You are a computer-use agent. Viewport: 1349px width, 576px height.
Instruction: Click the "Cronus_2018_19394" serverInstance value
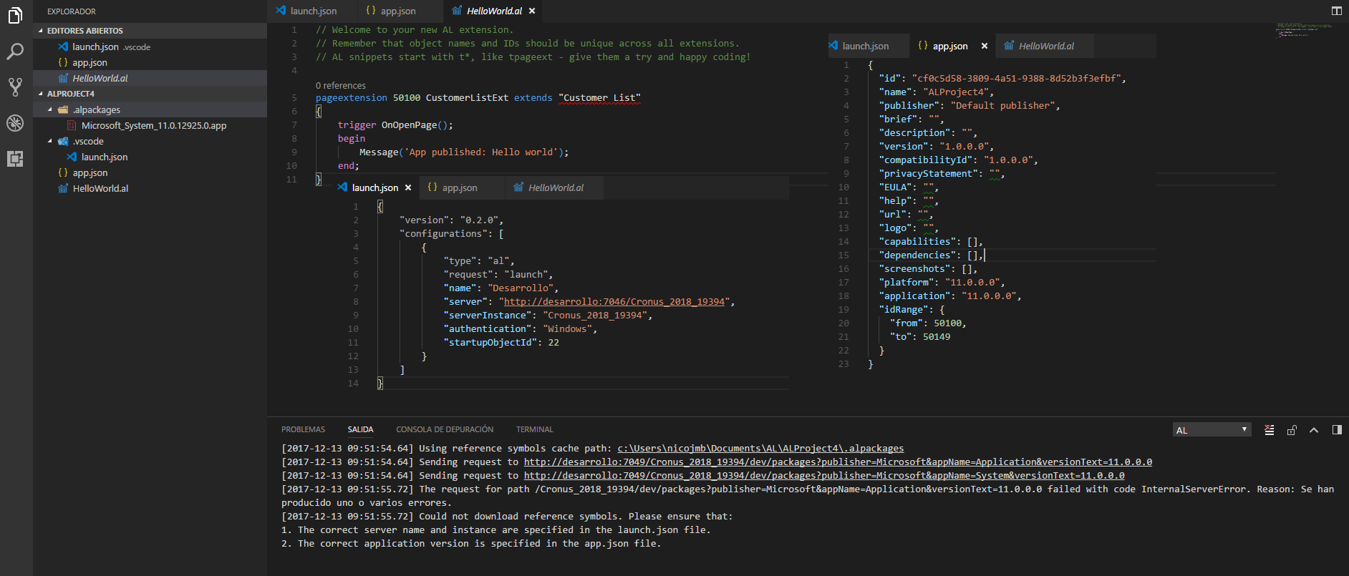[x=594, y=316]
